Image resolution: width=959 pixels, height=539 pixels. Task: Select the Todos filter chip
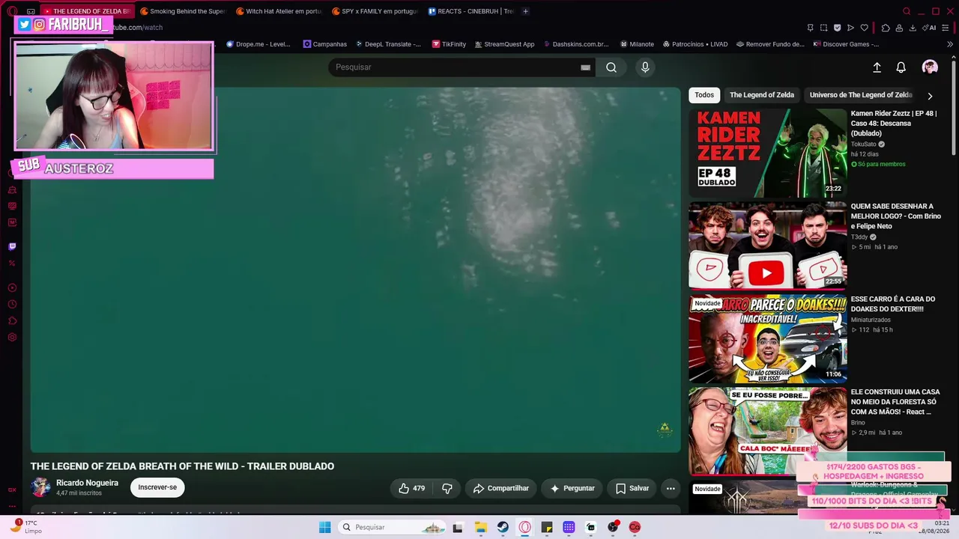pos(704,95)
